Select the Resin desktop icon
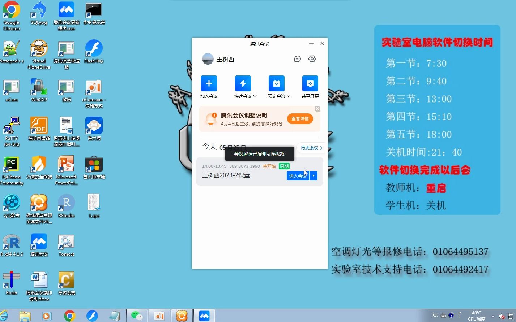This screenshot has height=322, width=516. click(x=12, y=283)
